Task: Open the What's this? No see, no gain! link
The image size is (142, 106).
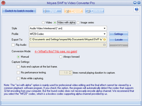Action: coord(56,51)
